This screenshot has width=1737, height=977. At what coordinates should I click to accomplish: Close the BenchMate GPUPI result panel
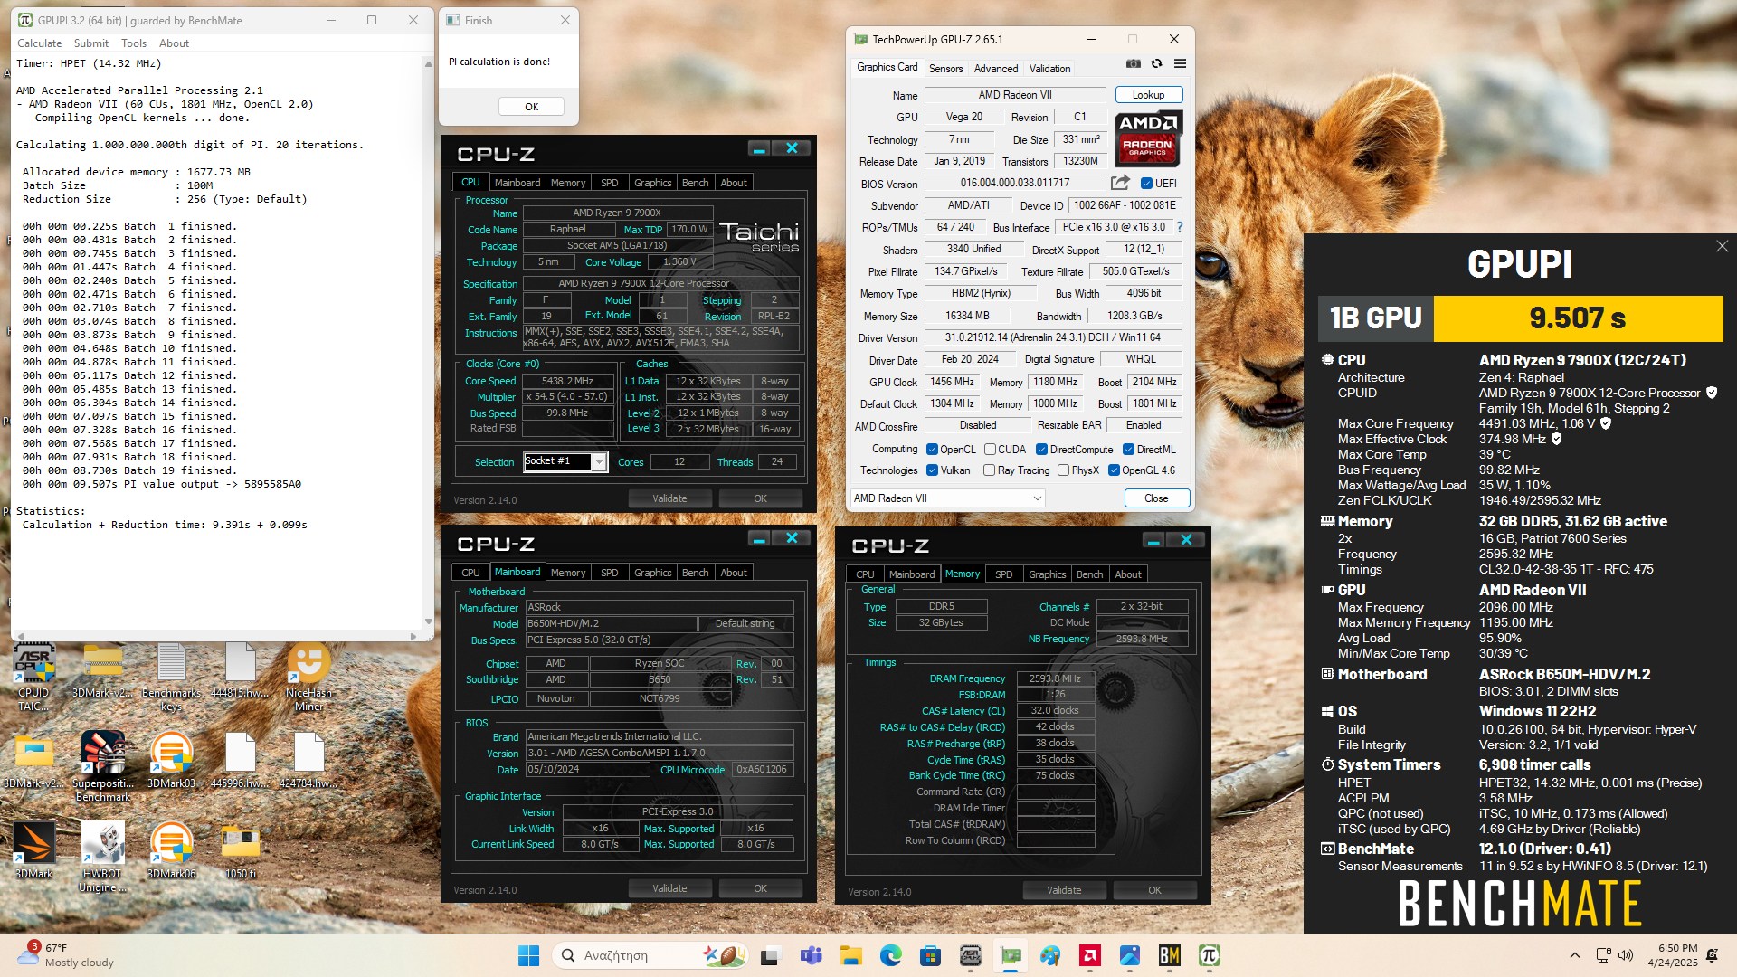click(1722, 246)
